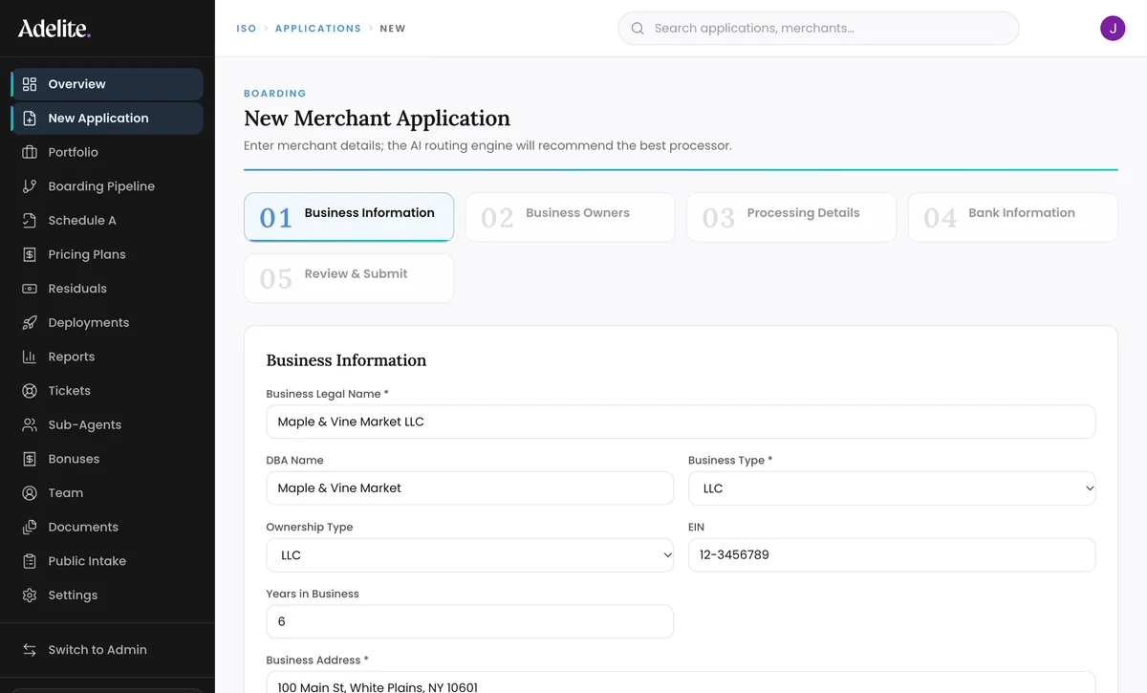Click the Reports bar chart icon
The width and height of the screenshot is (1147, 693).
(30, 357)
